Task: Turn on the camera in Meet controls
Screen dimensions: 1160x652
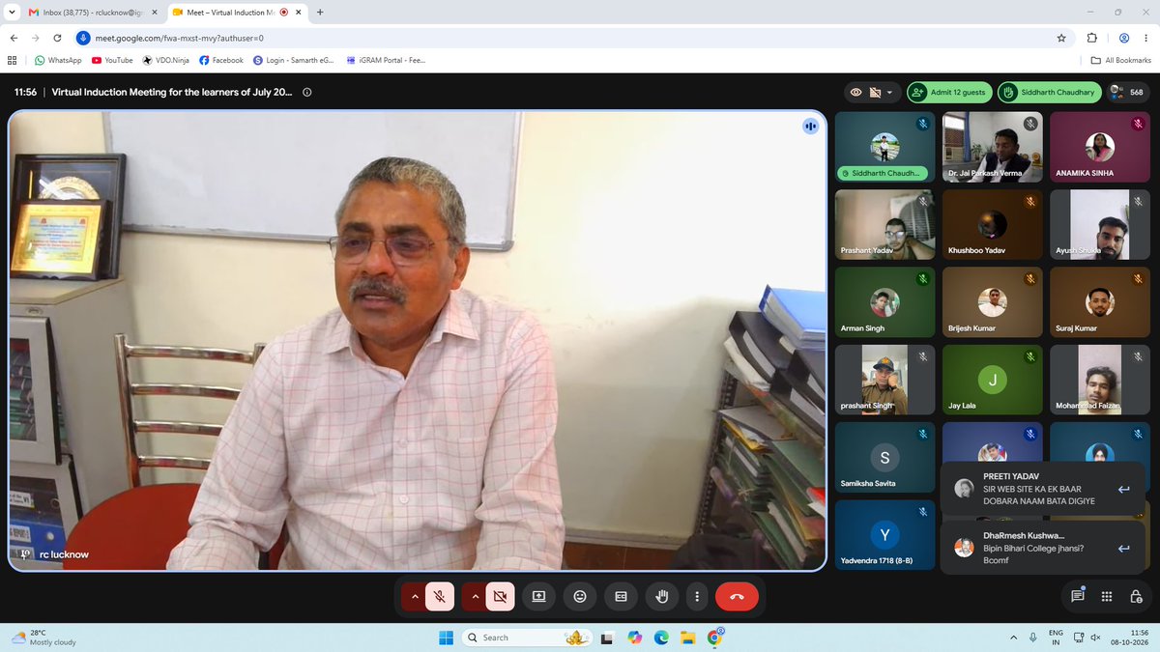Action: [x=500, y=597]
